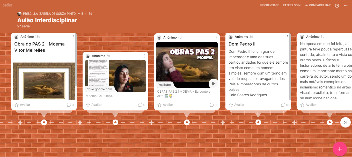Image resolution: width=352 pixels, height=157 pixels.
Task: Click the '7d' timestamp on Drive card
Action: point(108,56)
